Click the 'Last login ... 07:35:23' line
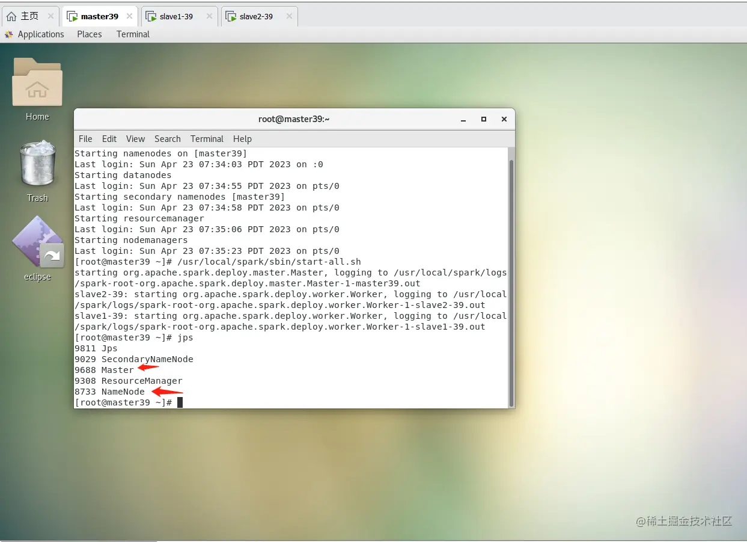 pos(207,251)
